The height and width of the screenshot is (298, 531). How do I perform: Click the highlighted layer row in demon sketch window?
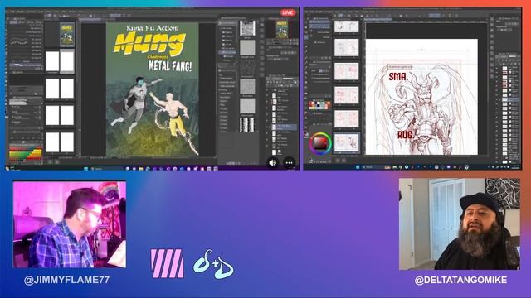click(509, 99)
